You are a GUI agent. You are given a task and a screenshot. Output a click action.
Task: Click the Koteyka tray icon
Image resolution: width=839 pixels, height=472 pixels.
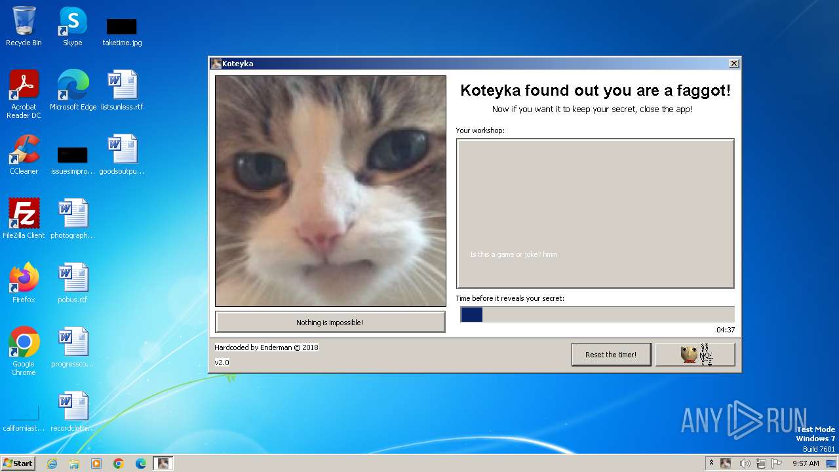pyautogui.click(x=726, y=463)
